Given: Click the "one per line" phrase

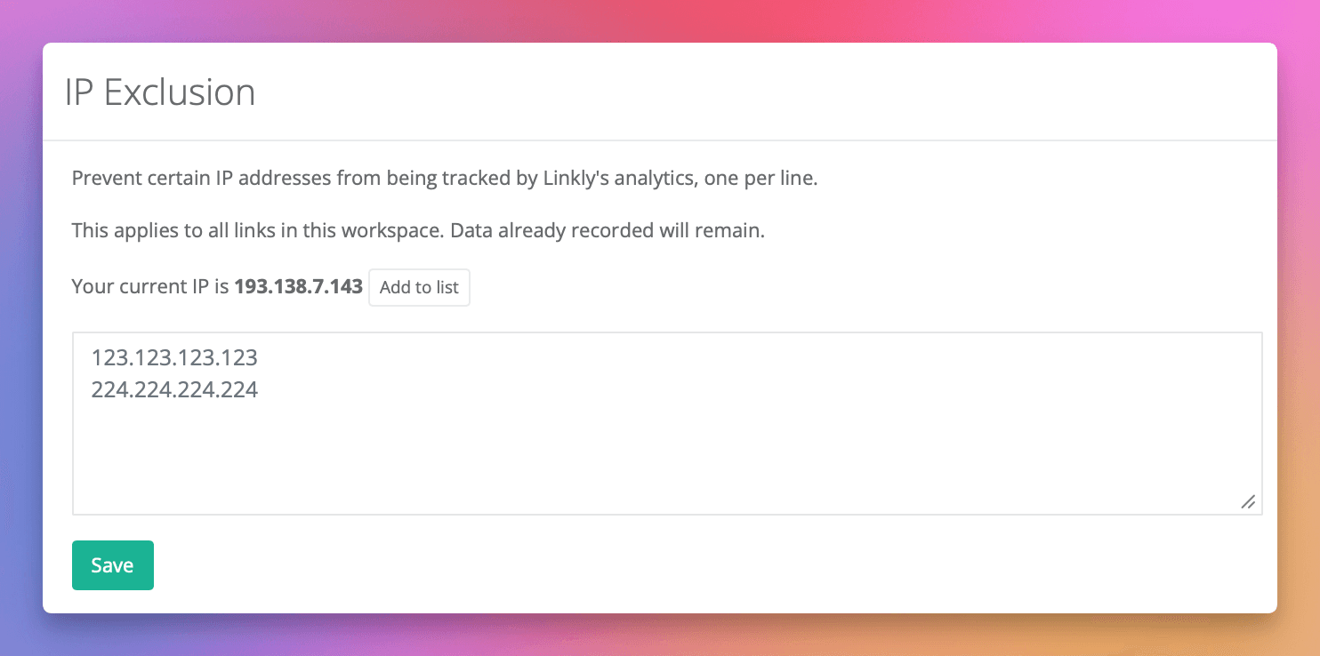Looking at the screenshot, I should pos(760,179).
